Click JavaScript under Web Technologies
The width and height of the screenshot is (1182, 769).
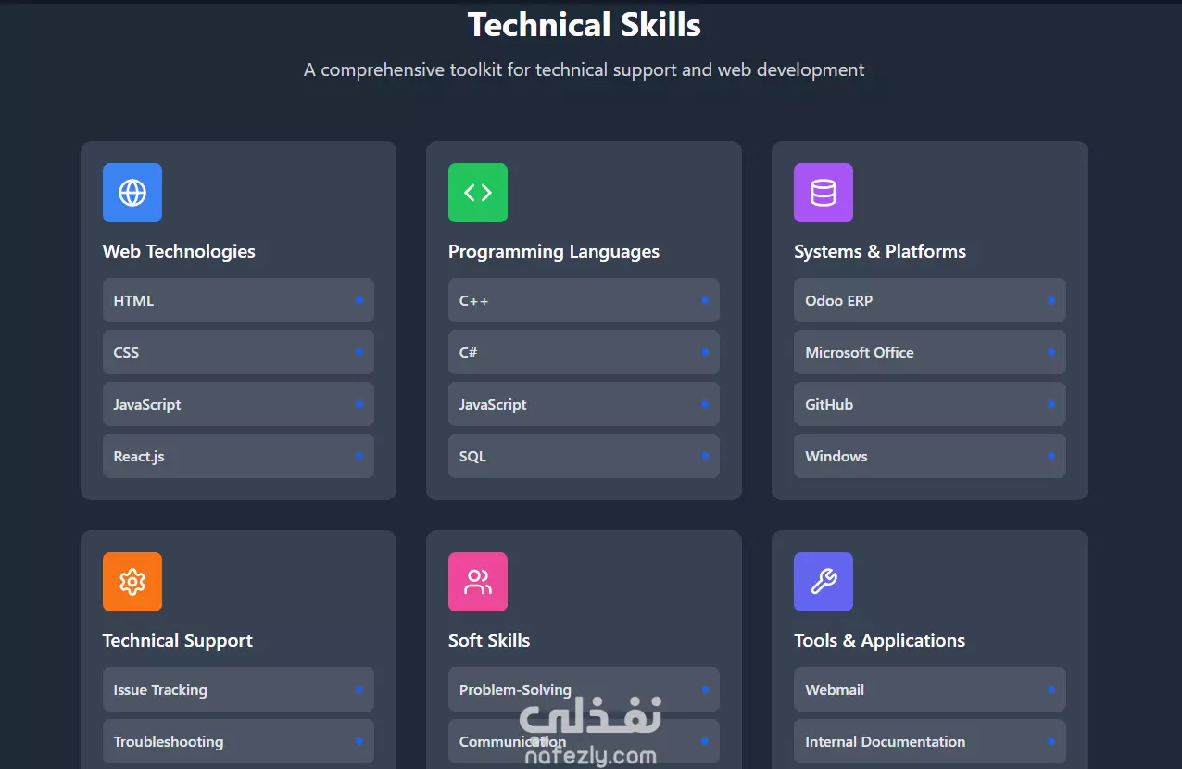coord(238,404)
